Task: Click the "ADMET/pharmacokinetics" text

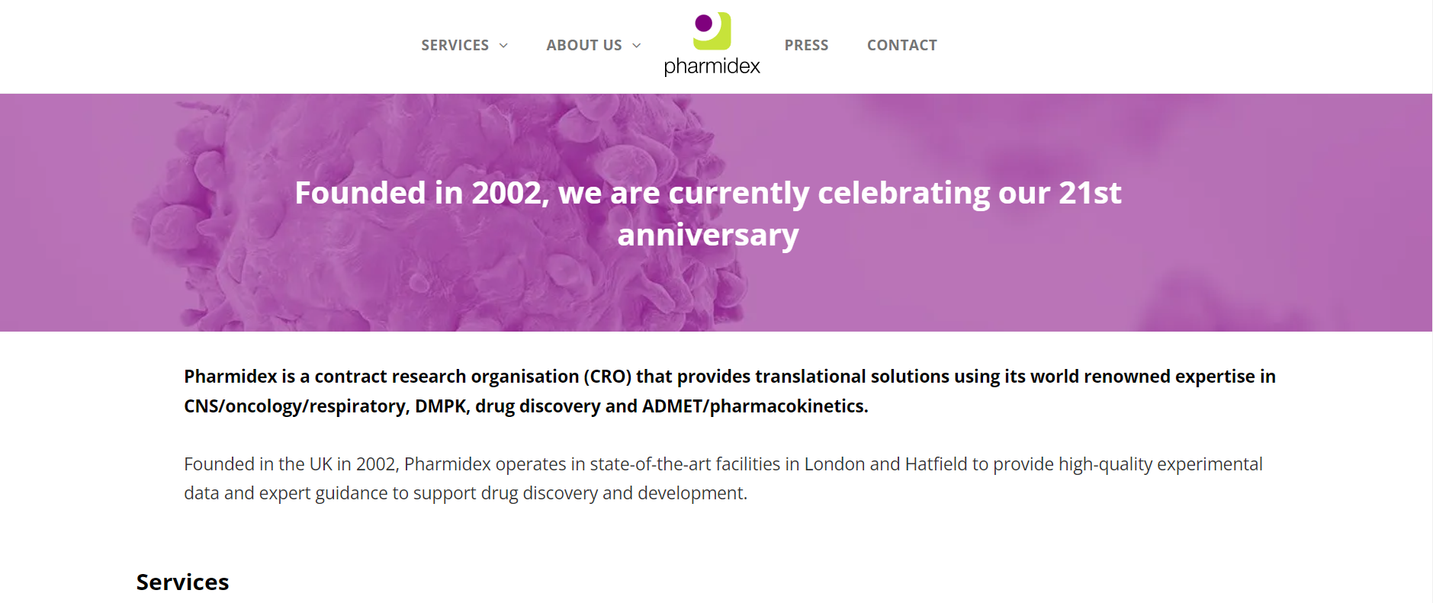Action: pos(753,406)
